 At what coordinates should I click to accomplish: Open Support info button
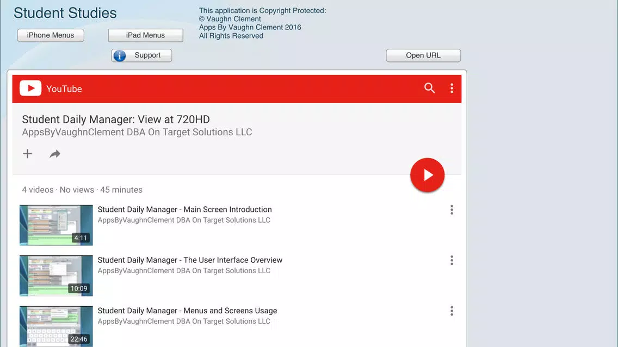pos(141,55)
